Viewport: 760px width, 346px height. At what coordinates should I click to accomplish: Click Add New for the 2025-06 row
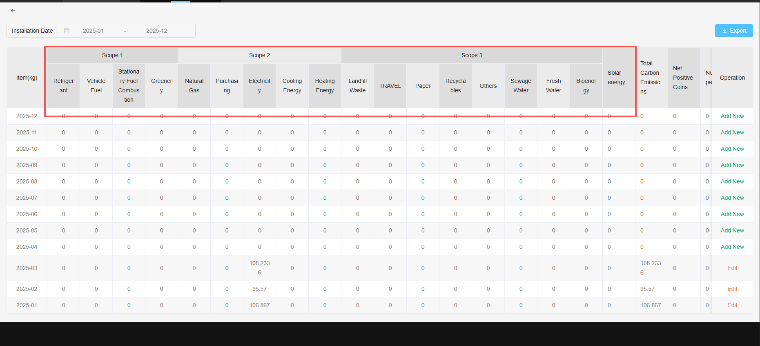point(732,214)
